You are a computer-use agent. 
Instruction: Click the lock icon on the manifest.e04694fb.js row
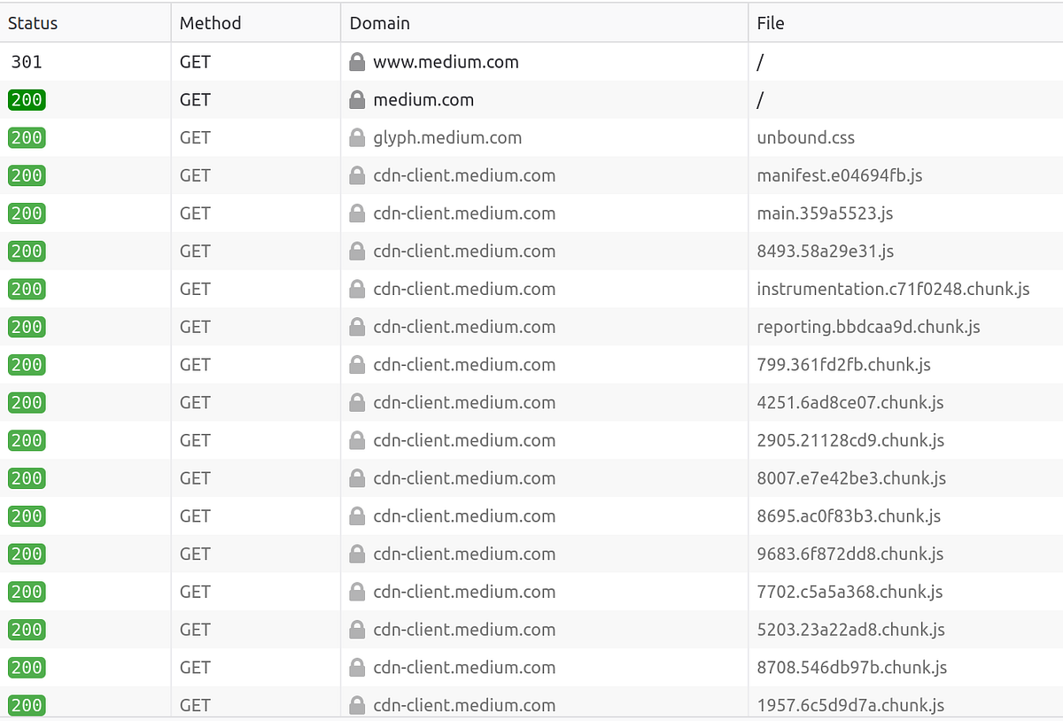(x=357, y=175)
